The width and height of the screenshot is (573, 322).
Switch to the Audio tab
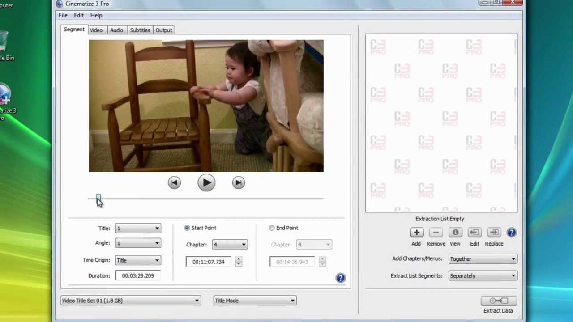[x=116, y=30]
